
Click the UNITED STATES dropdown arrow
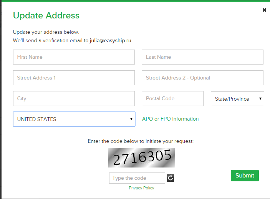[x=131, y=119]
